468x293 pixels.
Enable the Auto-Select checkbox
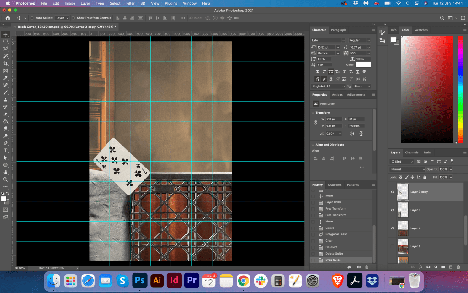click(x=32, y=18)
